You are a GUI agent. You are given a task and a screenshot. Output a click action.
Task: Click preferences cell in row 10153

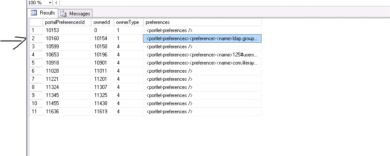(202, 30)
